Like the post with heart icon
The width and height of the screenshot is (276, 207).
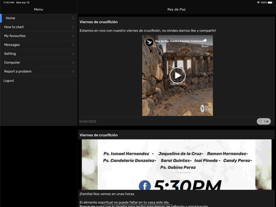click(260, 121)
